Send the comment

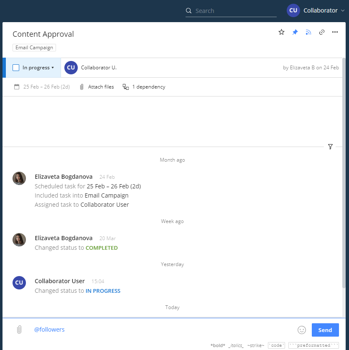coord(325,330)
